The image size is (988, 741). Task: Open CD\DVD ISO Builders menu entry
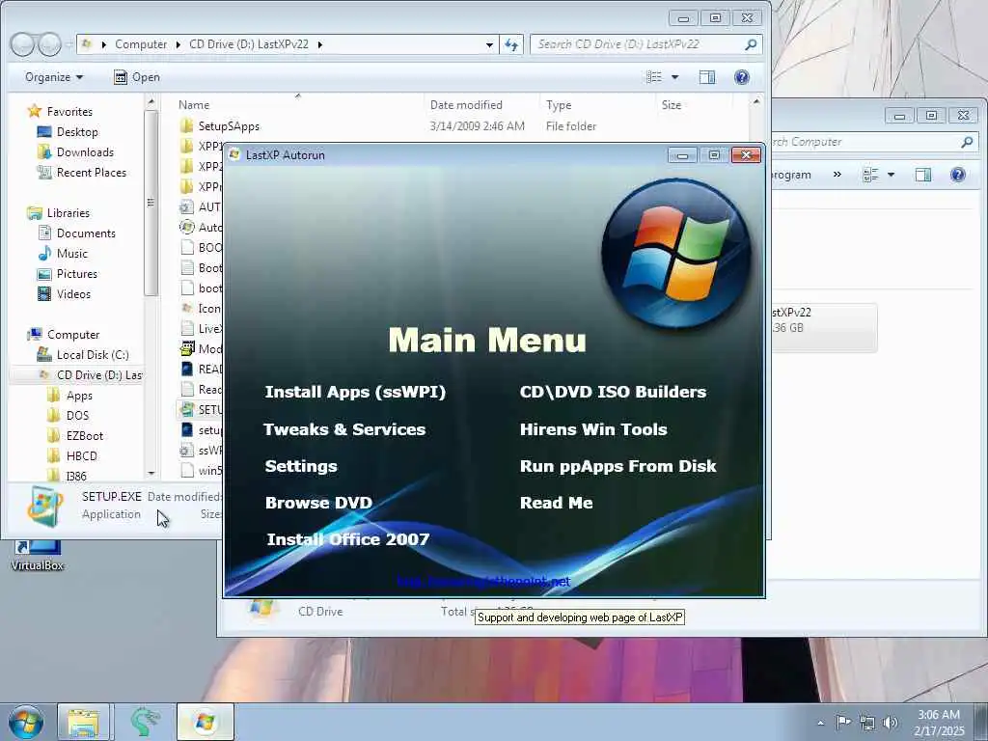[613, 392]
